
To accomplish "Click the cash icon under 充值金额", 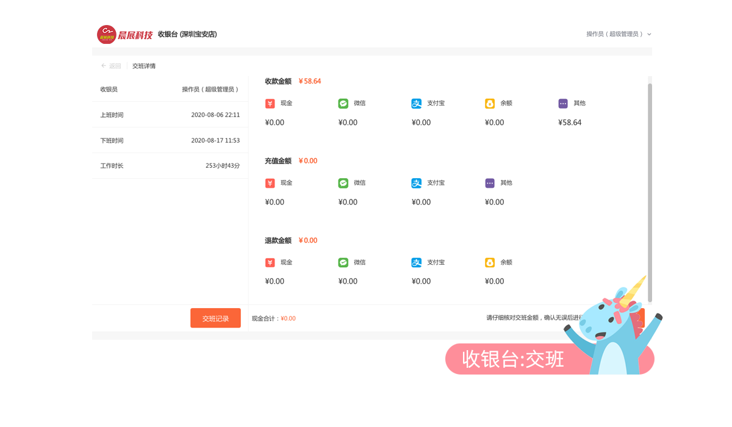I will (270, 183).
